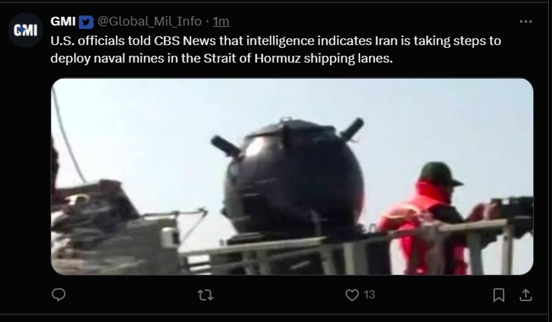Click the like count showing 13

click(370, 294)
